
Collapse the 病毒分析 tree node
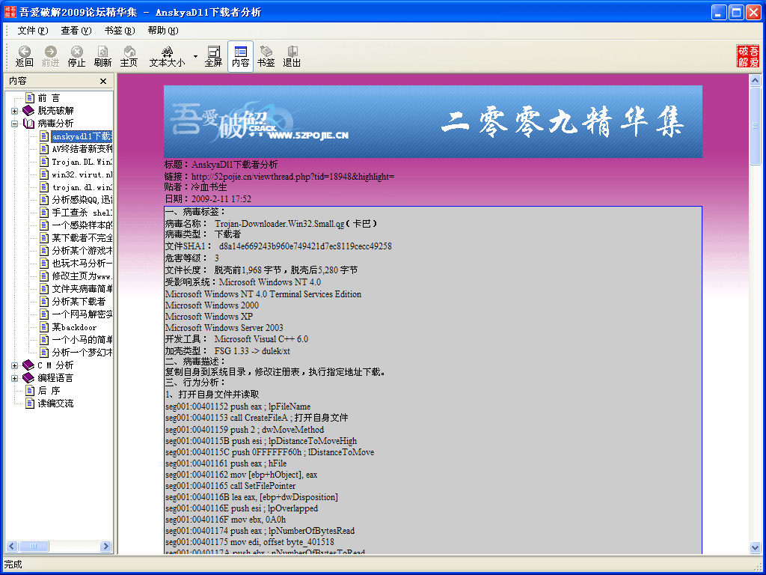[15, 124]
